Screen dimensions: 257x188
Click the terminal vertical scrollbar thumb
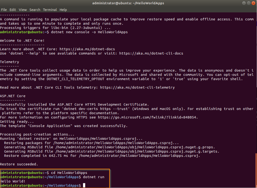(x=256, y=170)
